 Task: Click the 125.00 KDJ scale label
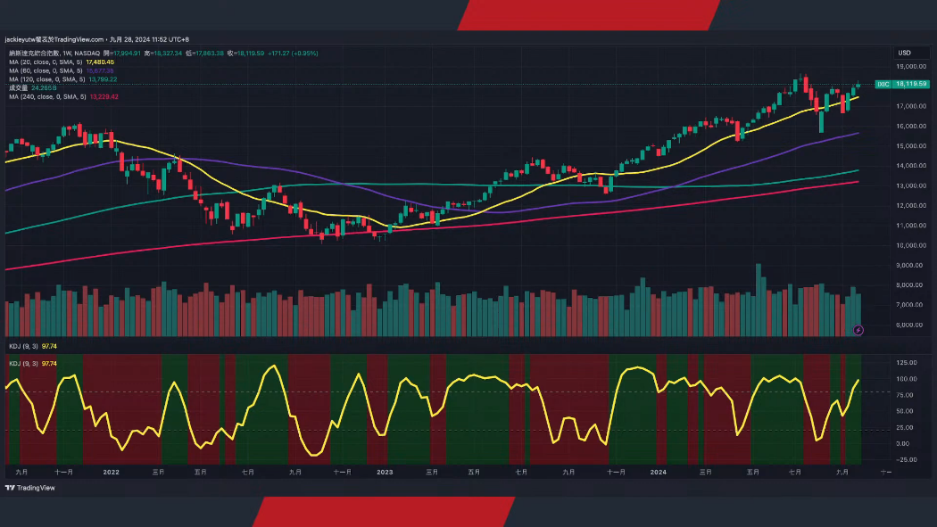[x=908, y=363]
